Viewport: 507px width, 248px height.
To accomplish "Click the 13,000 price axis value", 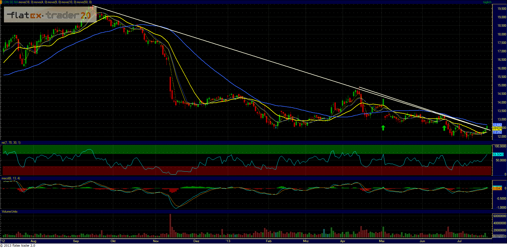I will coord(502,119).
